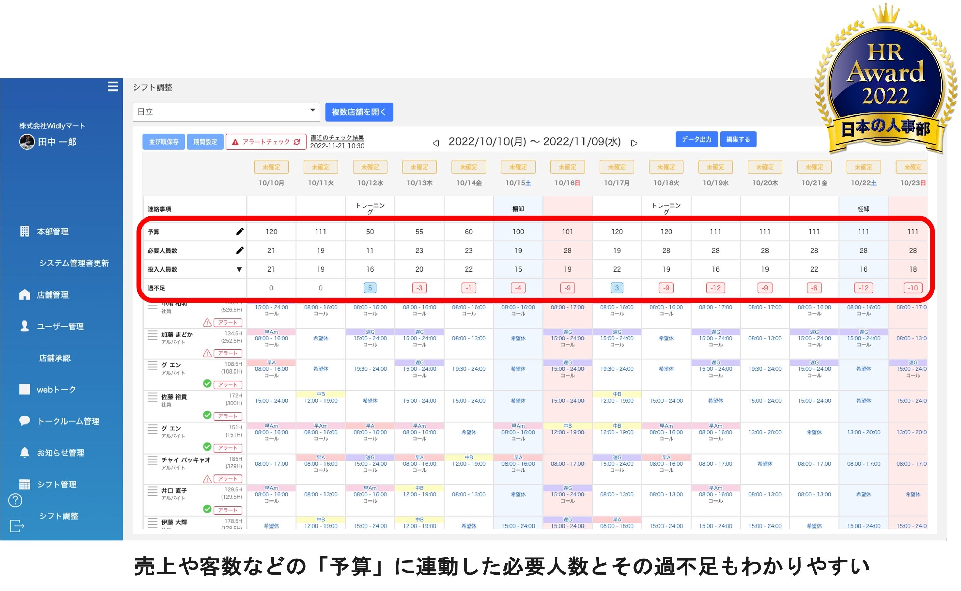Click the green check icon beside 佐藤 裕貴

(x=208, y=416)
